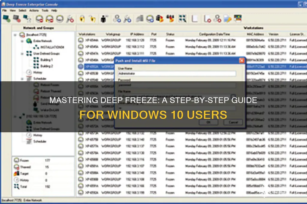Click the status bar text localhost:7725 Entire Network

click(22, 200)
